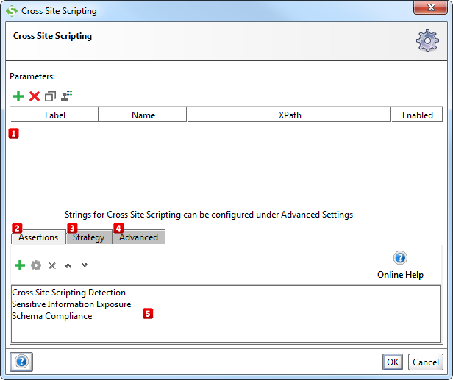Move the assertion down with the down arrow
The width and height of the screenshot is (453, 380).
85,265
